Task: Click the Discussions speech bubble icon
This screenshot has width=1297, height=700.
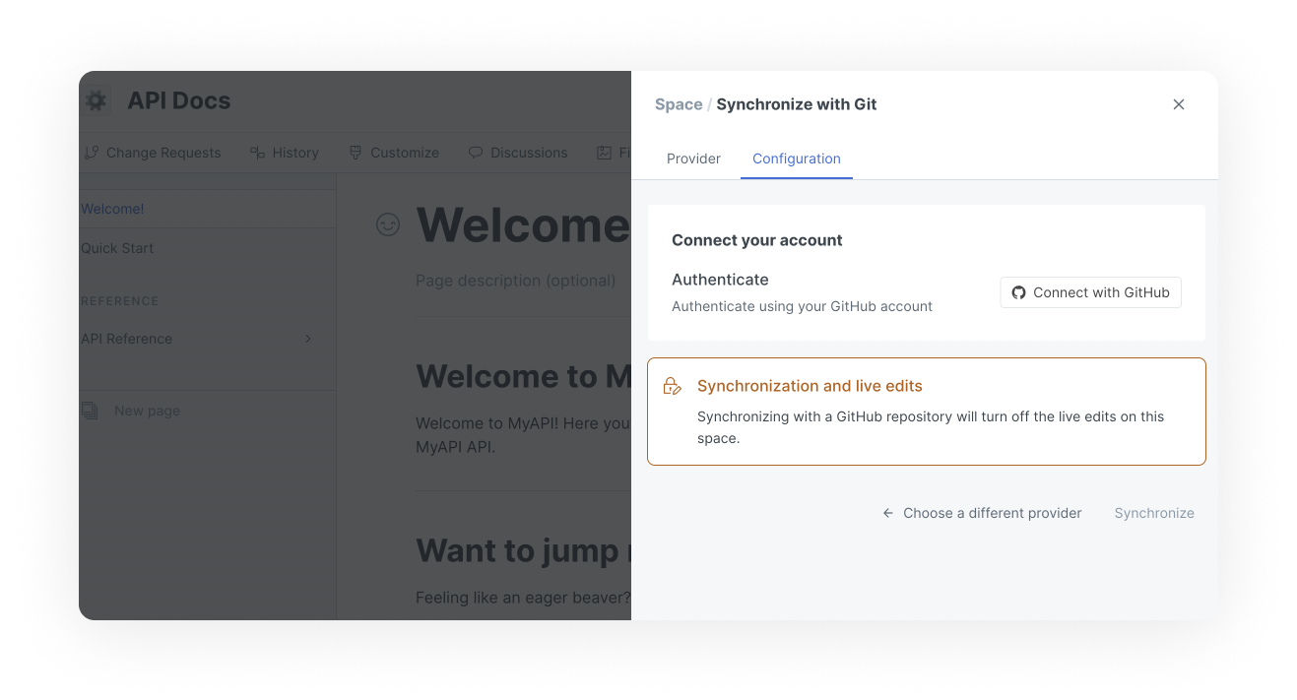Action: click(x=476, y=153)
